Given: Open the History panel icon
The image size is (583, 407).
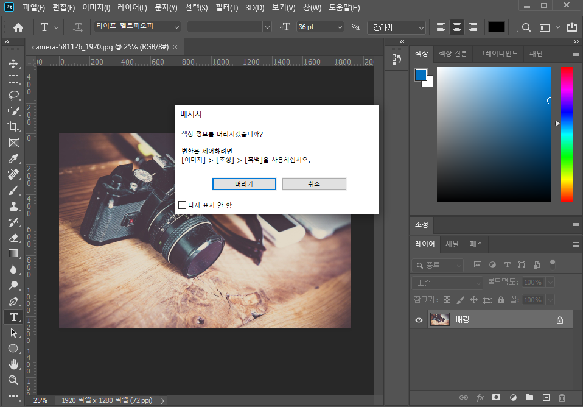Looking at the screenshot, I should (397, 59).
